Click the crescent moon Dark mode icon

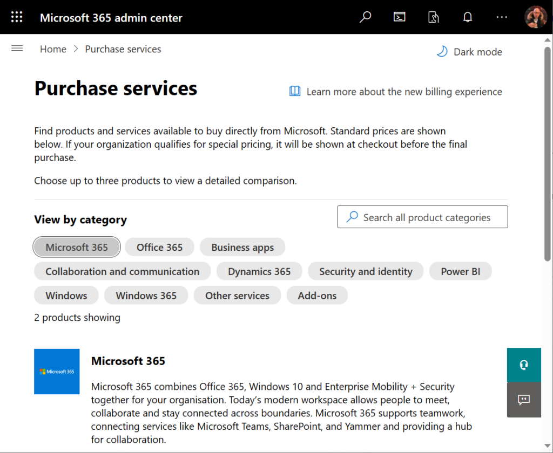pyautogui.click(x=442, y=52)
